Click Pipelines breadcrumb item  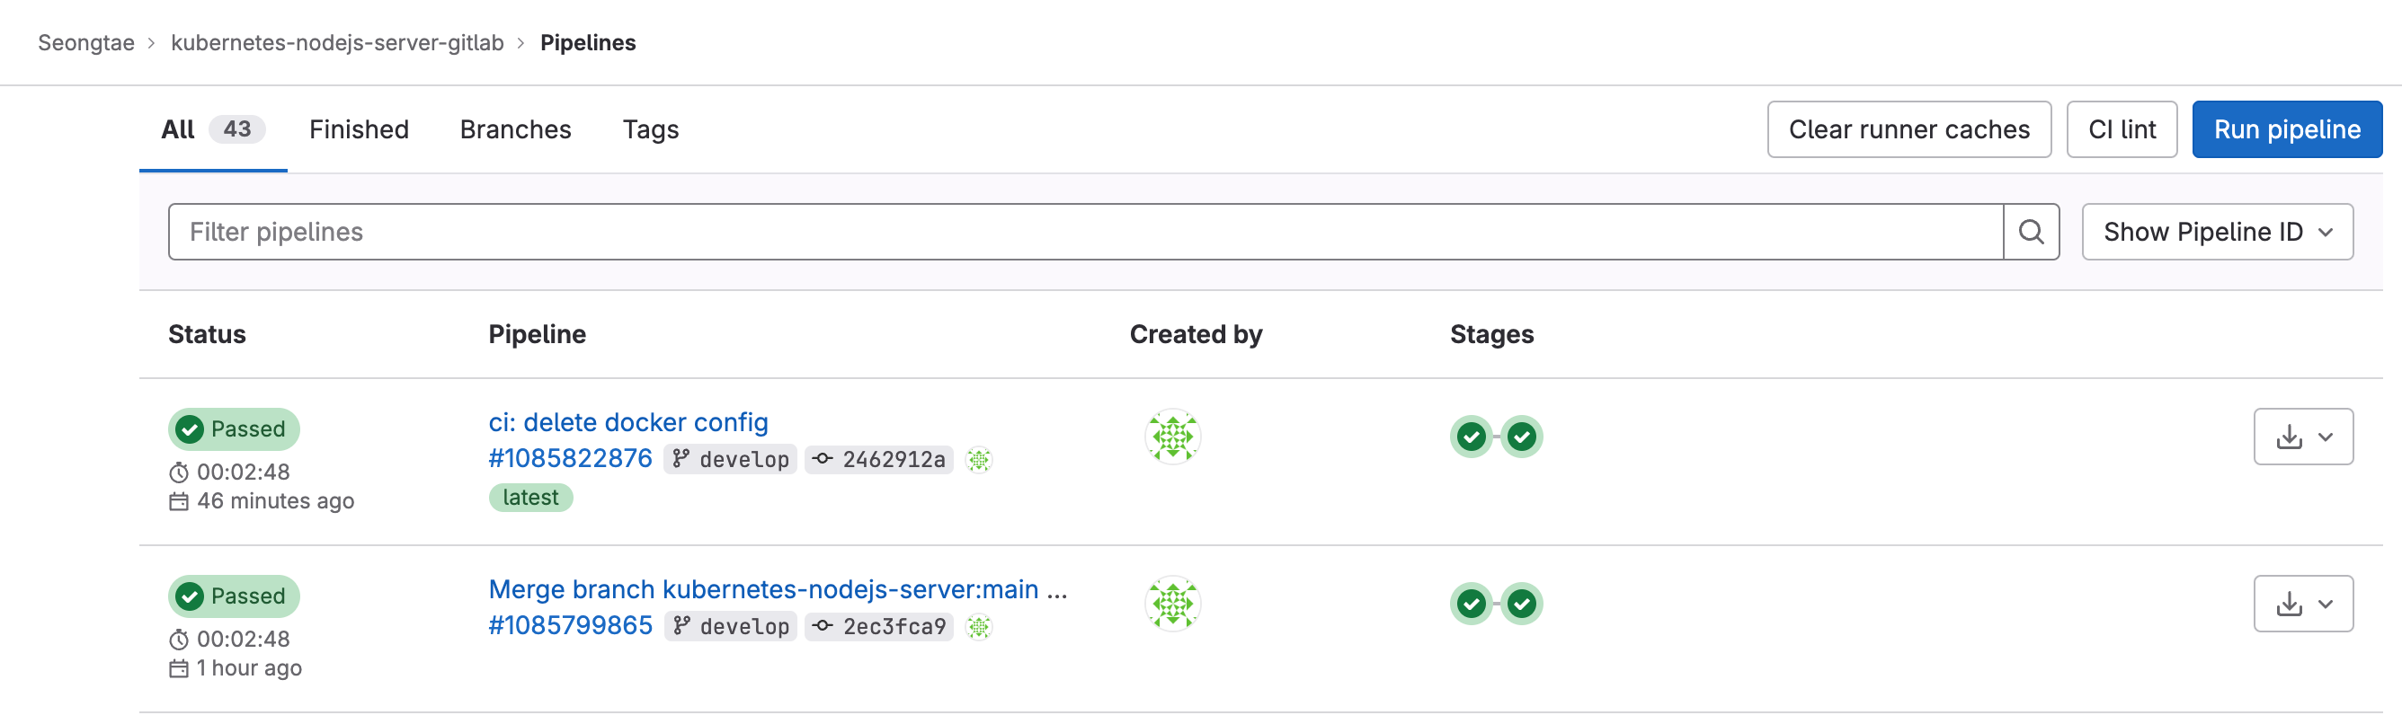[x=587, y=43]
